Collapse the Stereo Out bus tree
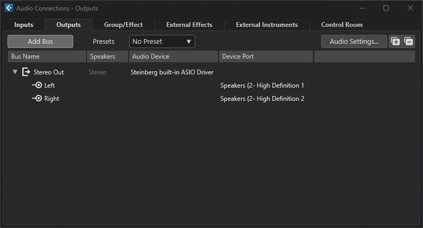 pos(15,72)
